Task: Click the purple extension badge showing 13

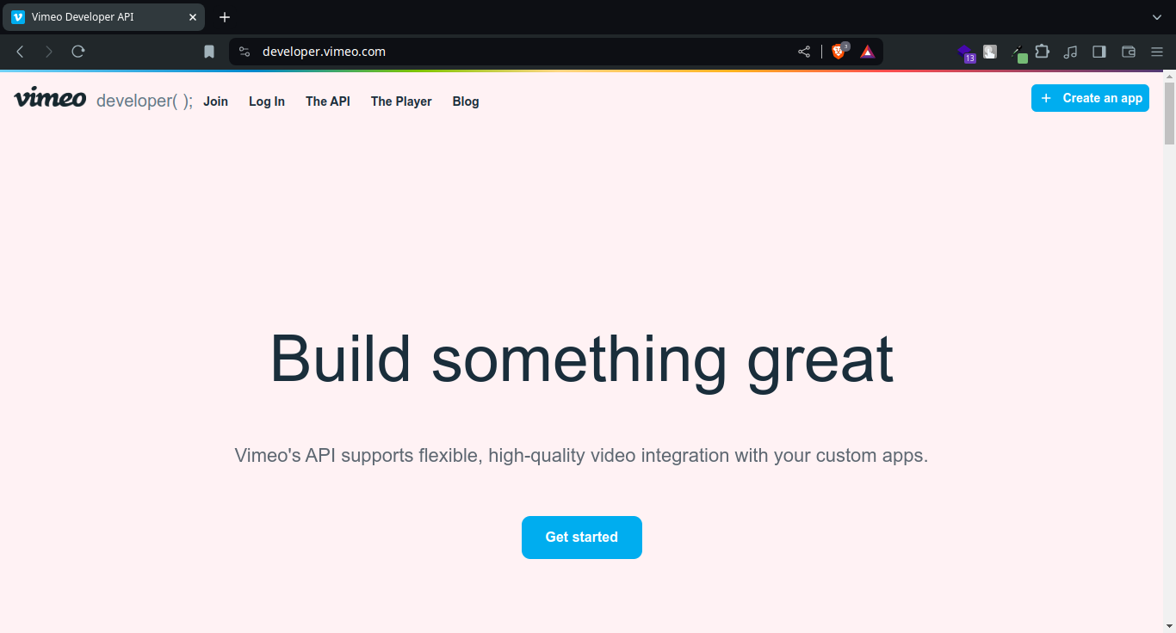Action: pyautogui.click(x=966, y=52)
